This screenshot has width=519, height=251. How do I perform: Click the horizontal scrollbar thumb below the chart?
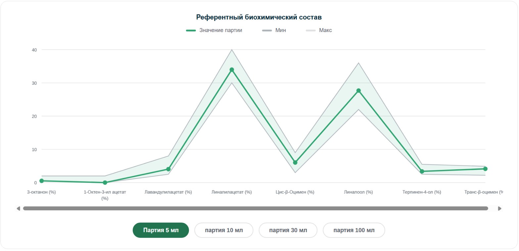point(256,208)
